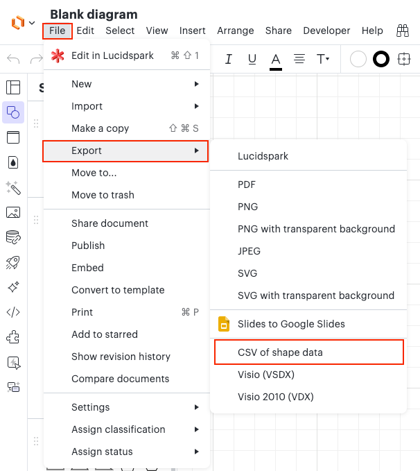The image size is (420, 471).
Task: Expand Assign status submenu
Action: (126, 452)
